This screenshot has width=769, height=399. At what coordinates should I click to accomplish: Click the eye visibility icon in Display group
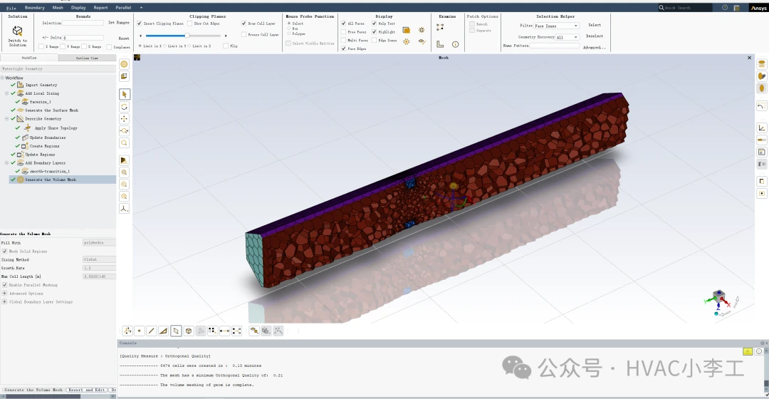coord(422,42)
